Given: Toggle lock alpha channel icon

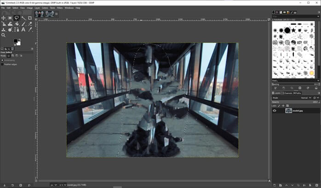Looking at the screenshot, I should 287,106.
